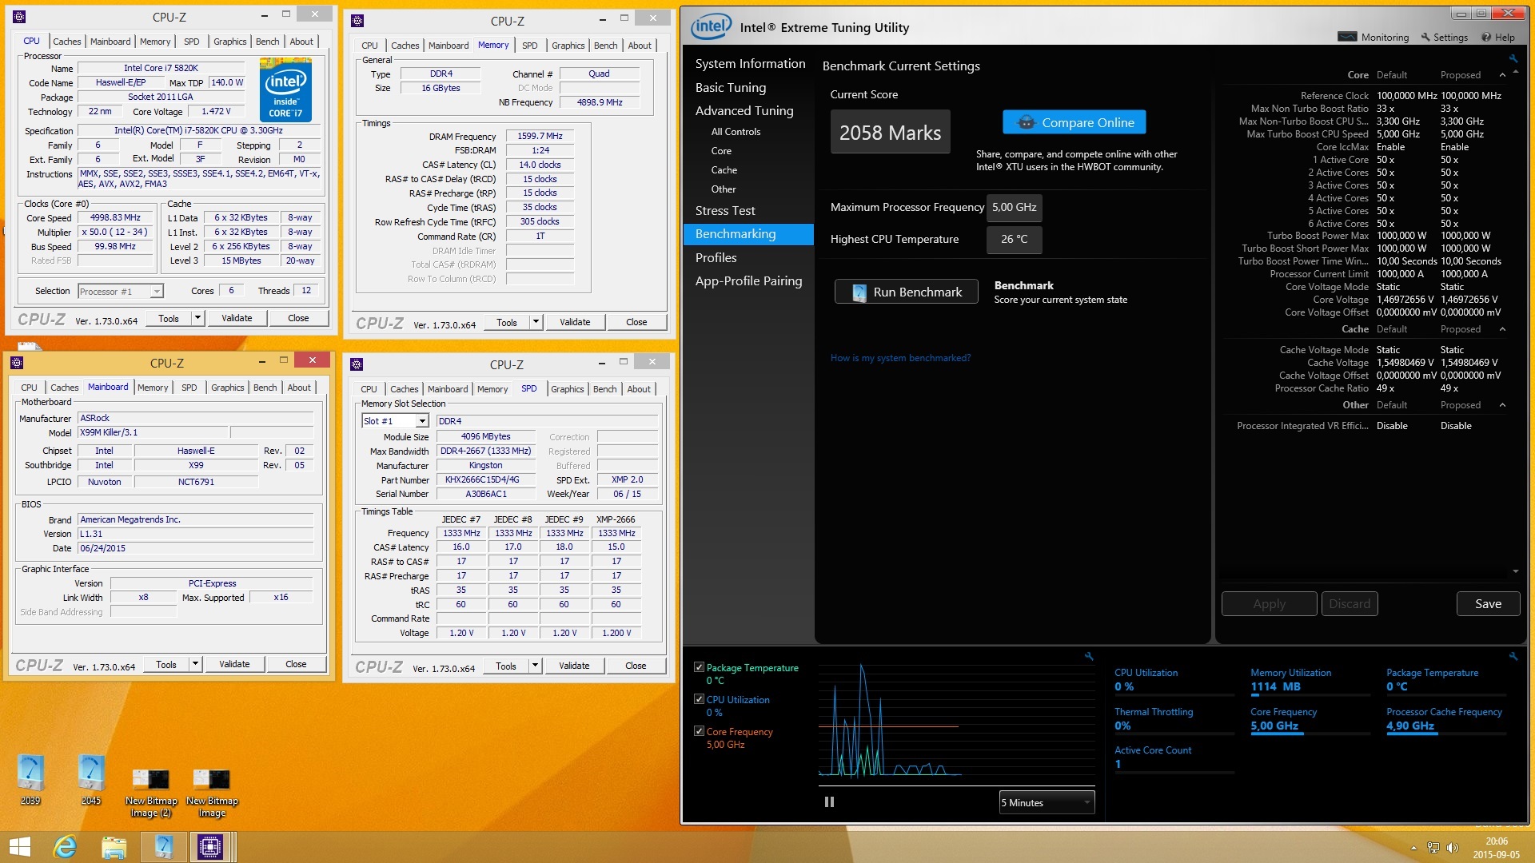
Task: Click wrench icon above the monitoring graph
Action: [1089, 656]
